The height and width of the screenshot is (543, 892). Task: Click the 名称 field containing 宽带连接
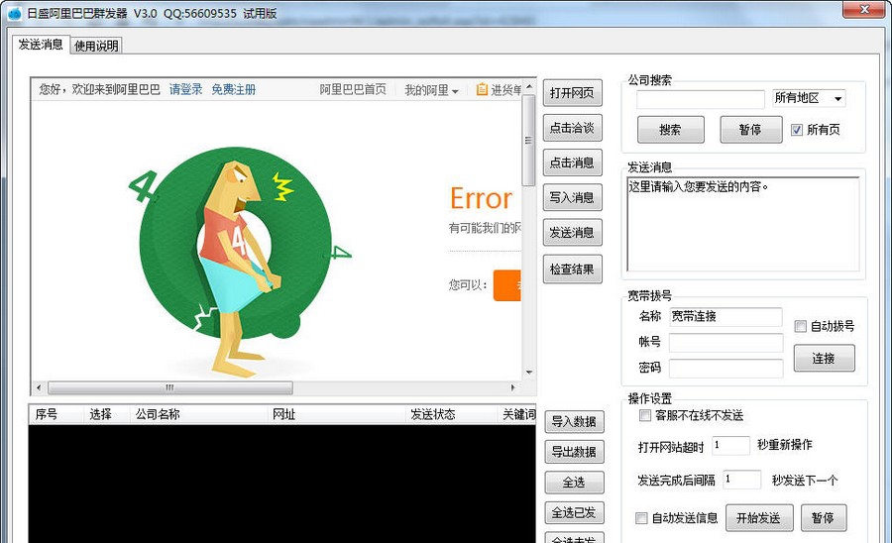tap(725, 317)
